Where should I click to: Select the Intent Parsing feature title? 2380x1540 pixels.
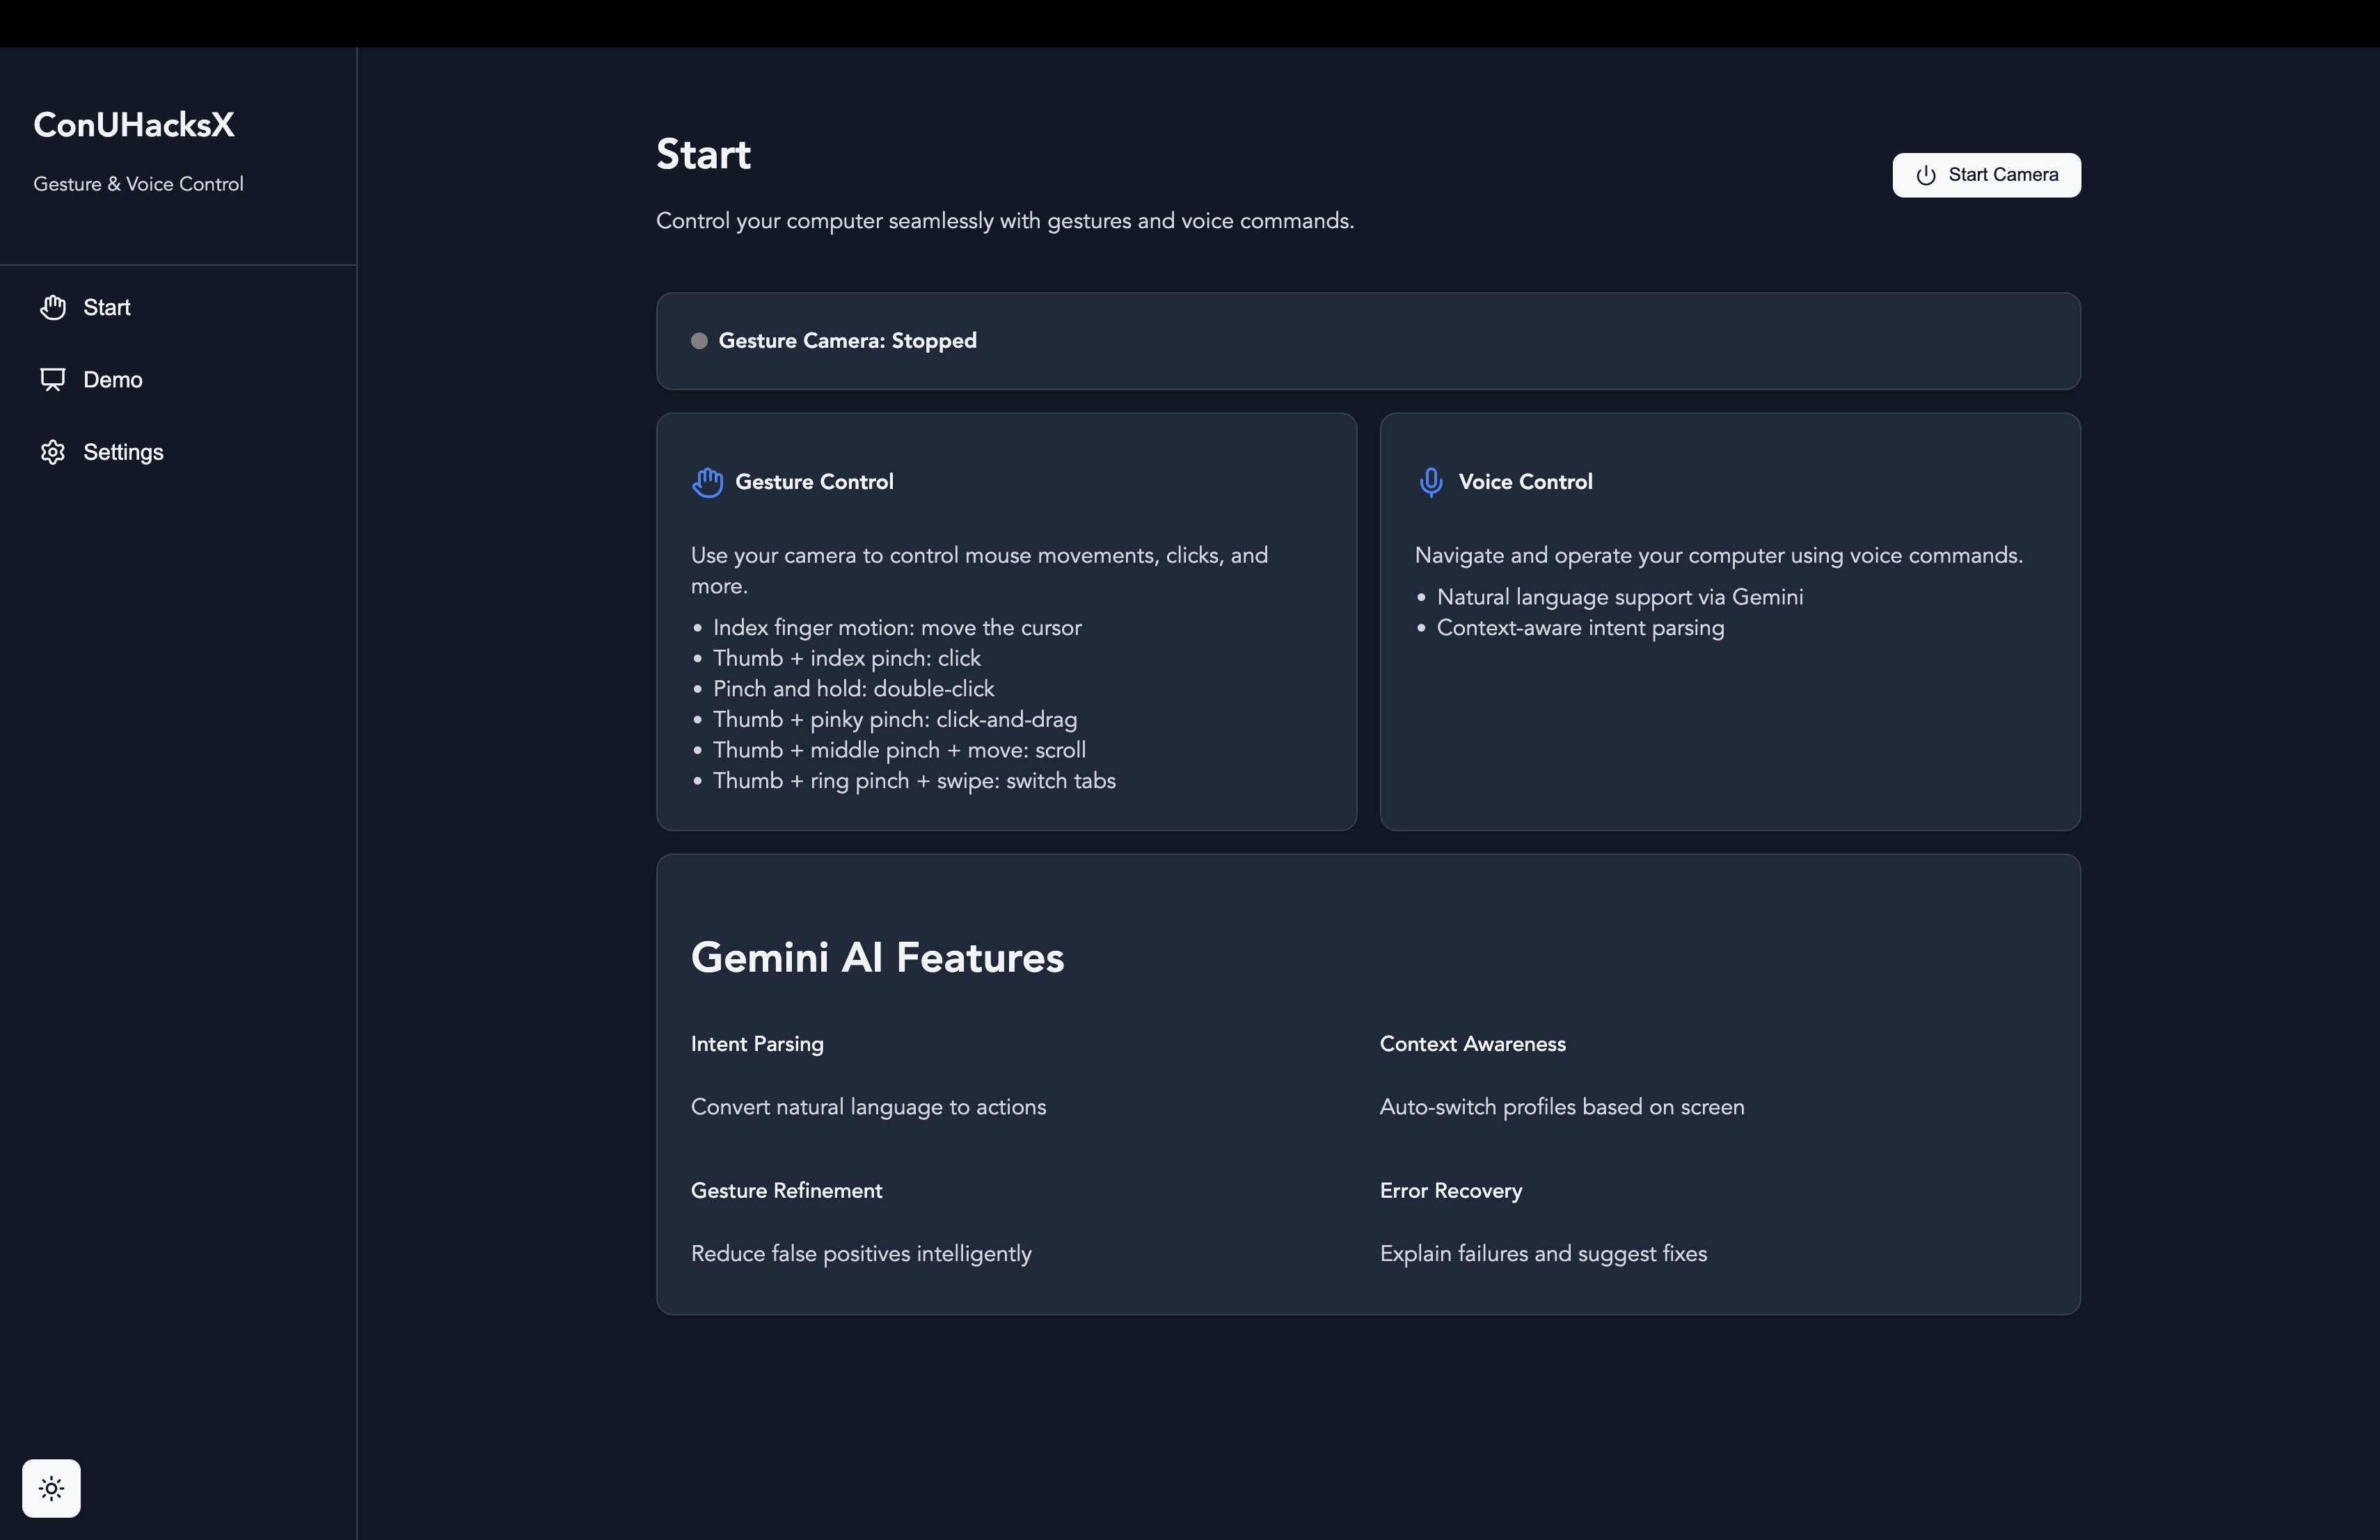[x=757, y=1043]
